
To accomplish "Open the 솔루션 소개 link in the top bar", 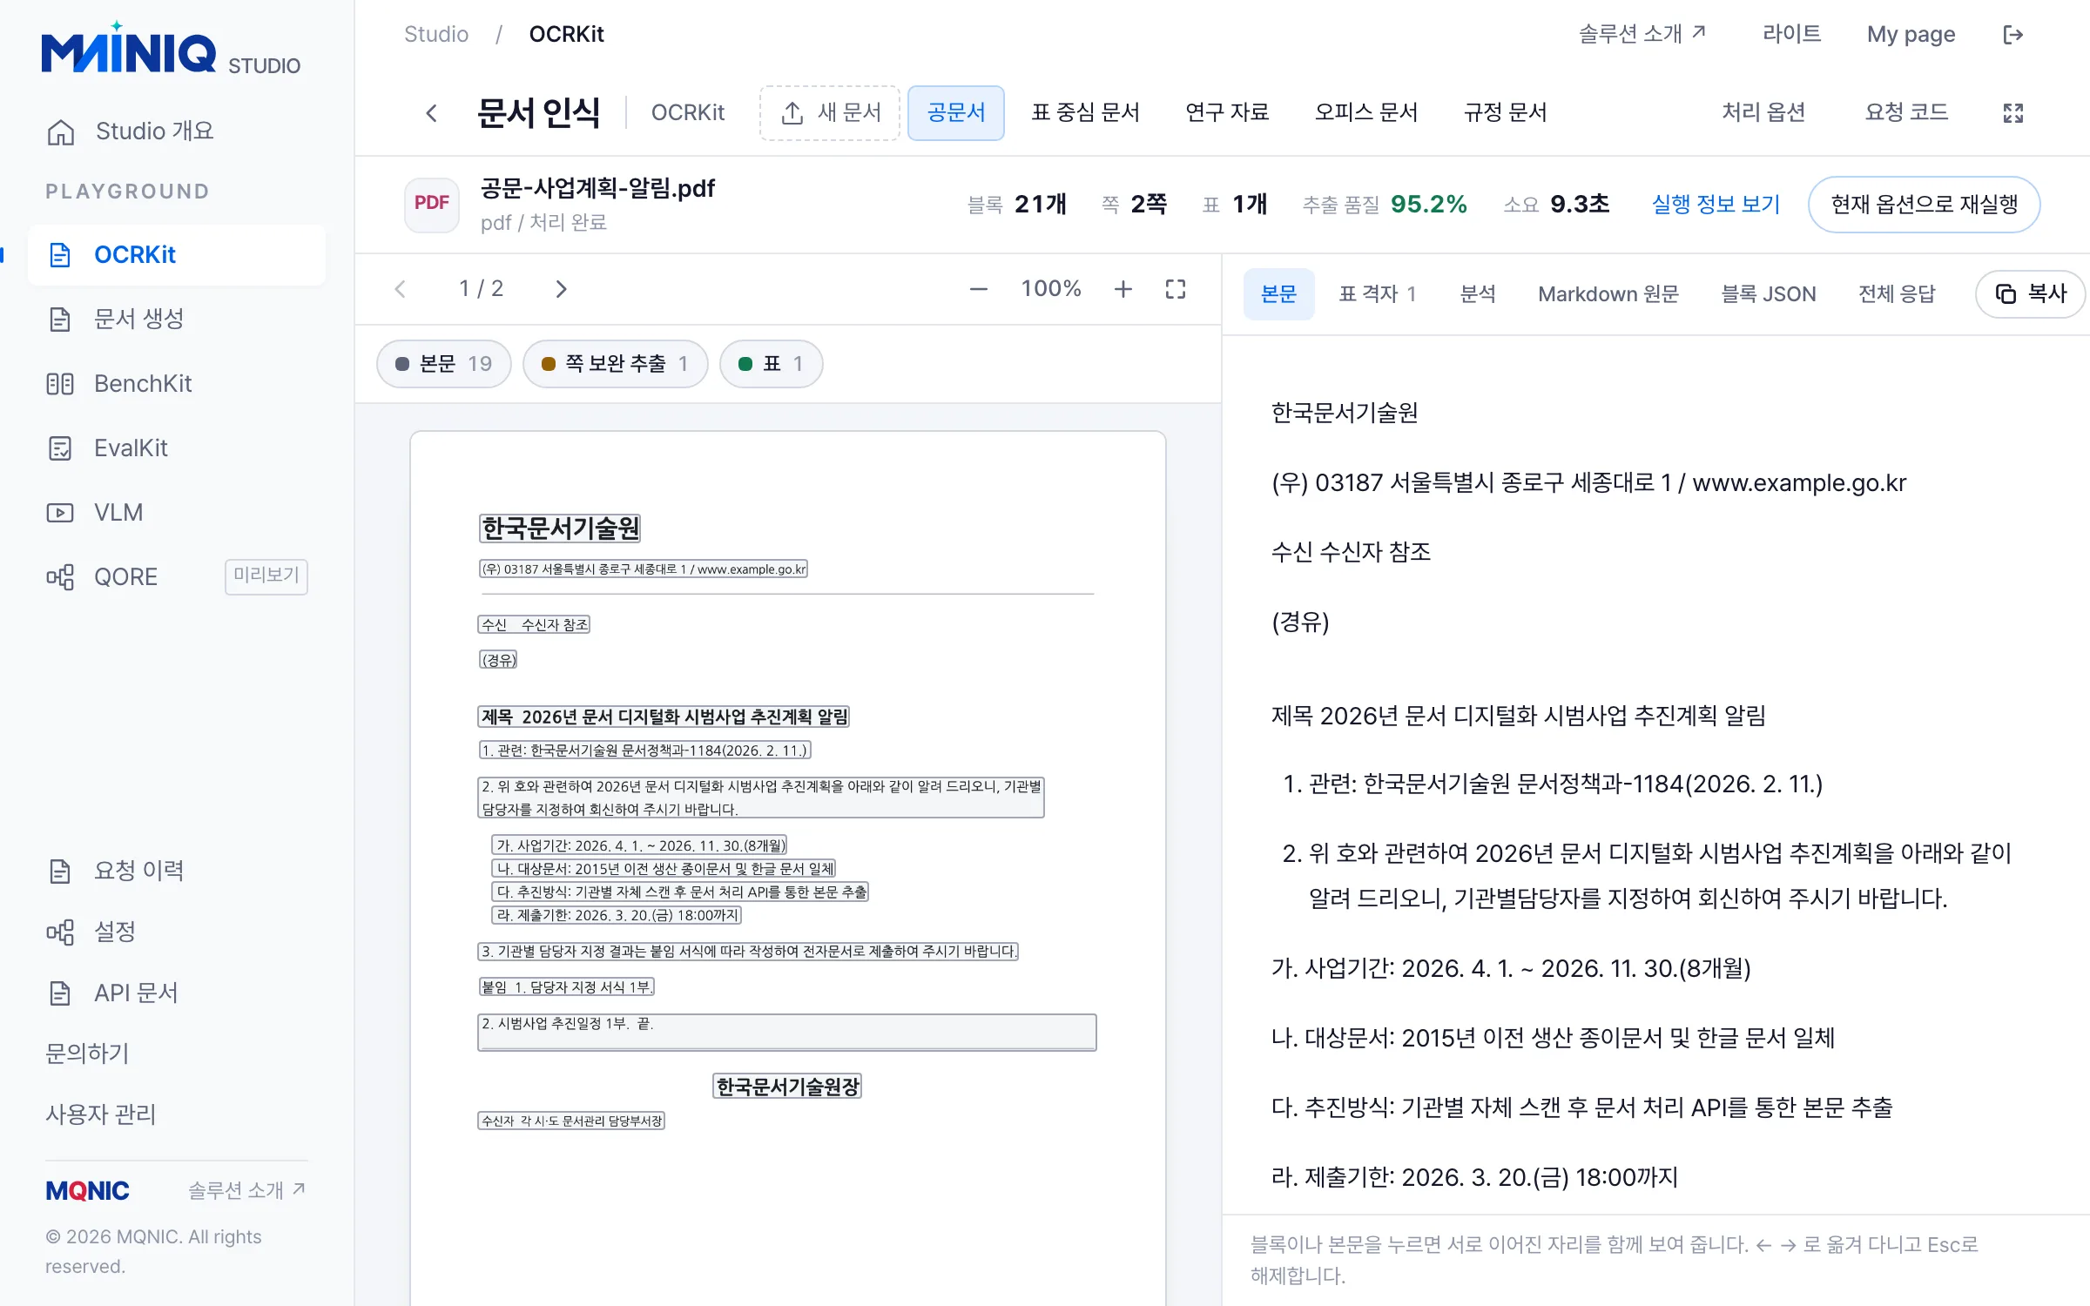I will point(1642,35).
